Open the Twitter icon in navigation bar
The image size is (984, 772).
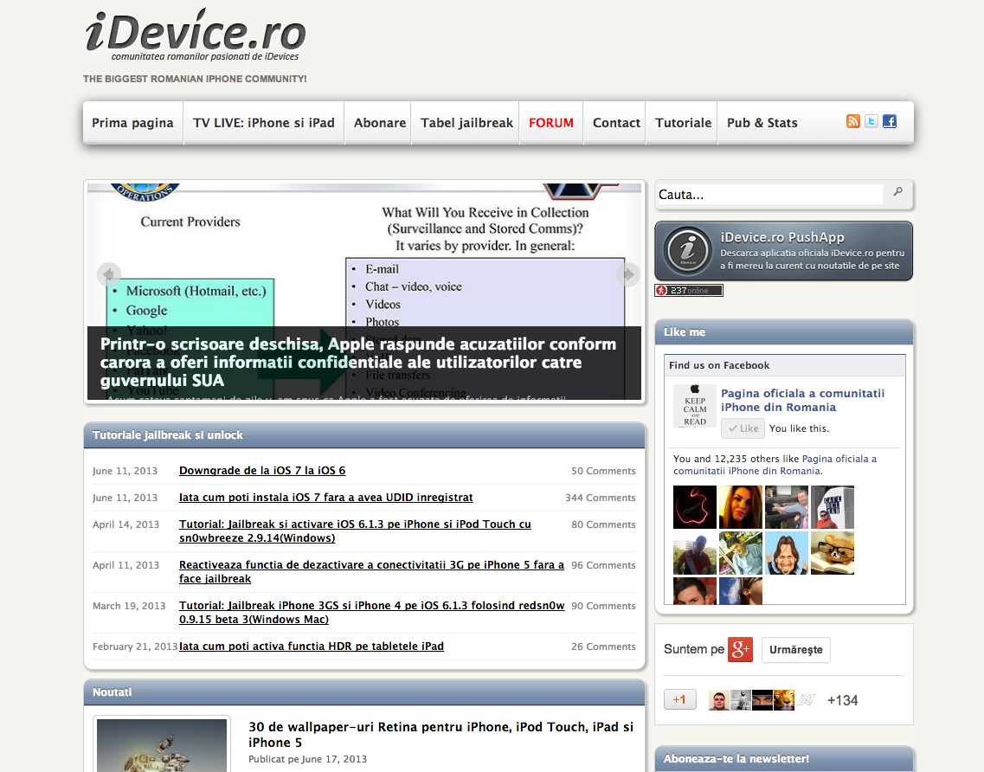(x=871, y=121)
